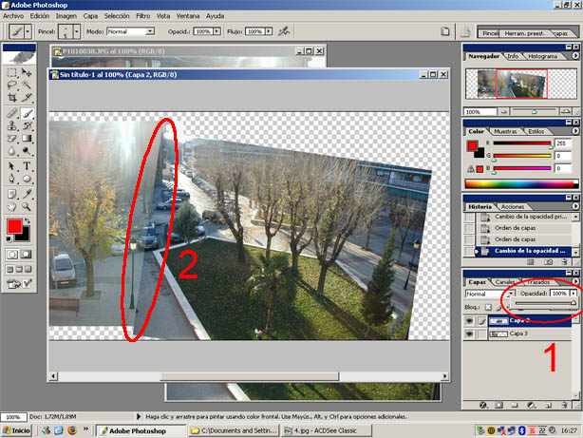The height and width of the screenshot is (438, 583).
Task: Click the Inicio start button
Action: tap(17, 430)
